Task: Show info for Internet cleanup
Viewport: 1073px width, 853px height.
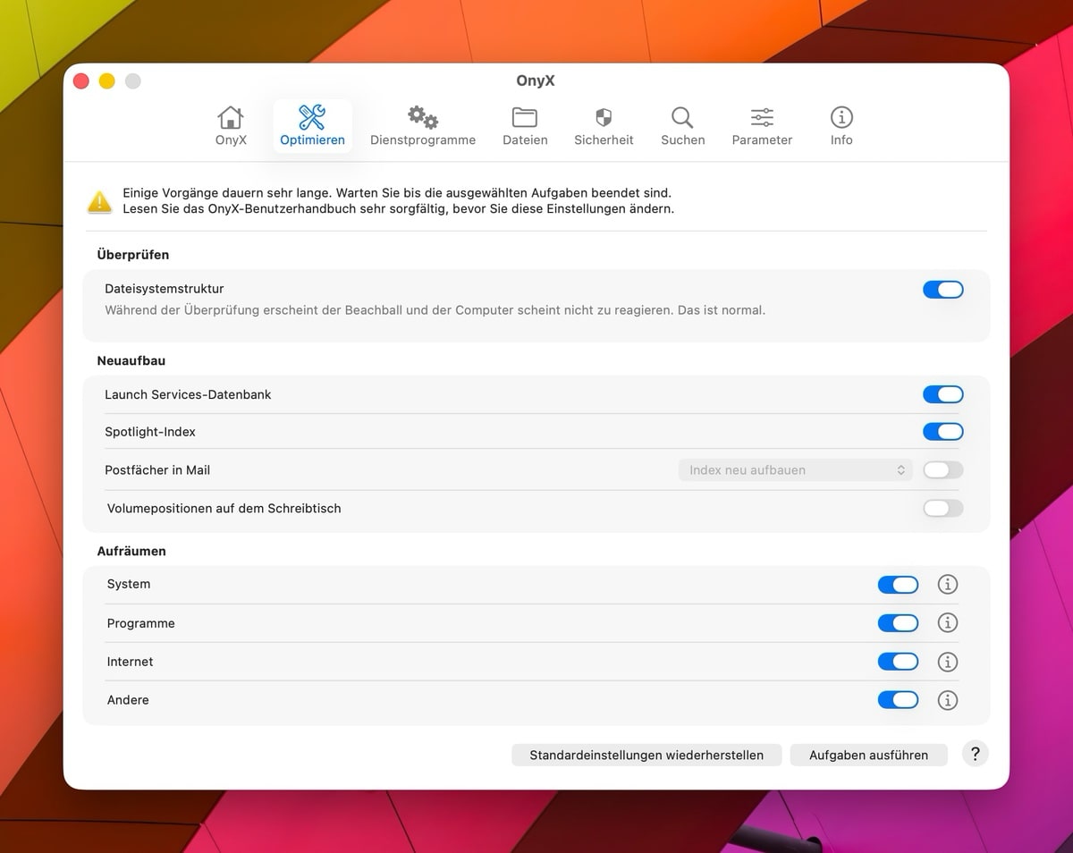Action: (x=947, y=662)
